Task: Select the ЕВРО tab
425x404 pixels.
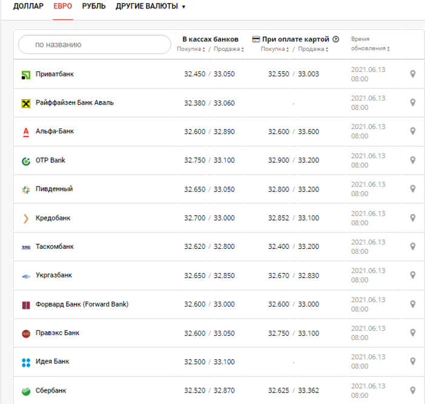Action: (x=62, y=6)
